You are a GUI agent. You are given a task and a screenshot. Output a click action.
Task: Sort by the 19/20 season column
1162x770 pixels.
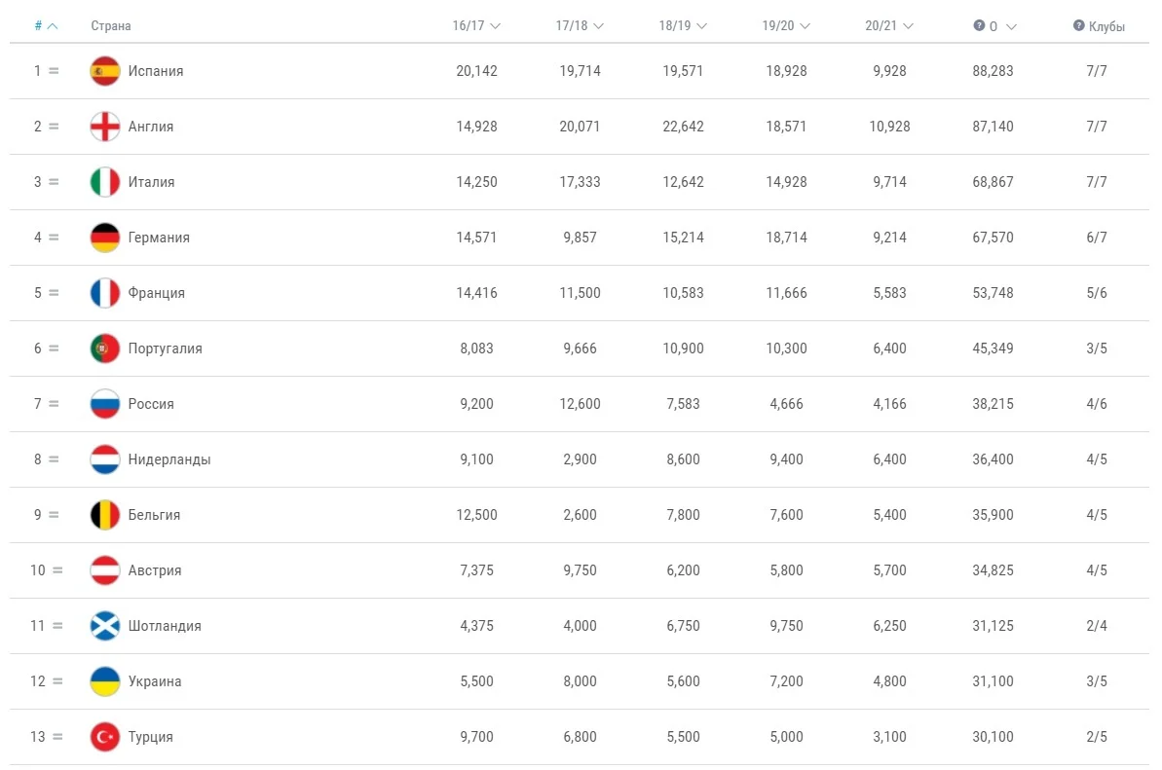(786, 26)
